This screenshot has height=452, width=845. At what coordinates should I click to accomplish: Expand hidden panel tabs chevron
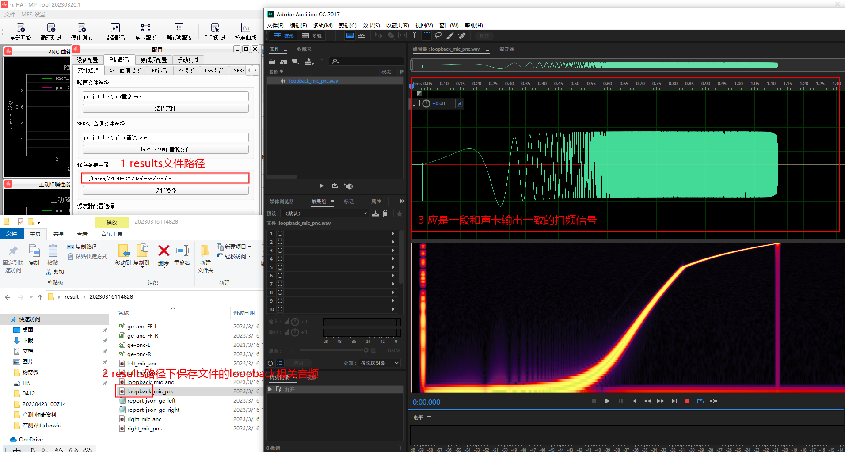click(x=402, y=201)
